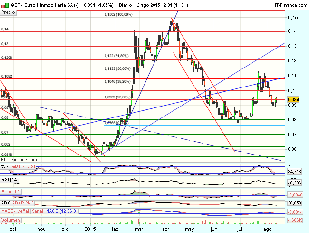Screen dimensions: 309x233
Task: Click the -0,0014 MACD value box
Action: click(x=295, y=212)
